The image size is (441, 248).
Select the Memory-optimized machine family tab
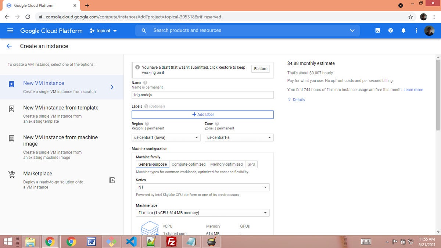pos(226,164)
